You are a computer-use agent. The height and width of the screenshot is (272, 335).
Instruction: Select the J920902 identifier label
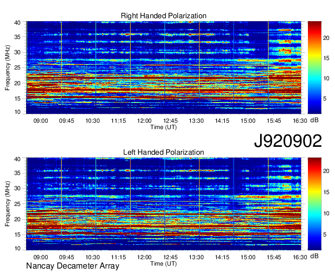coord(288,141)
